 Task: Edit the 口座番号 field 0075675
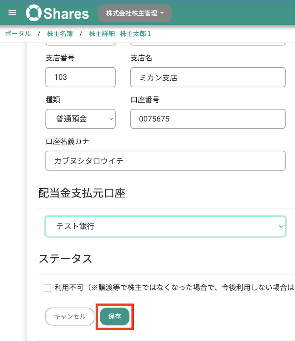point(208,119)
